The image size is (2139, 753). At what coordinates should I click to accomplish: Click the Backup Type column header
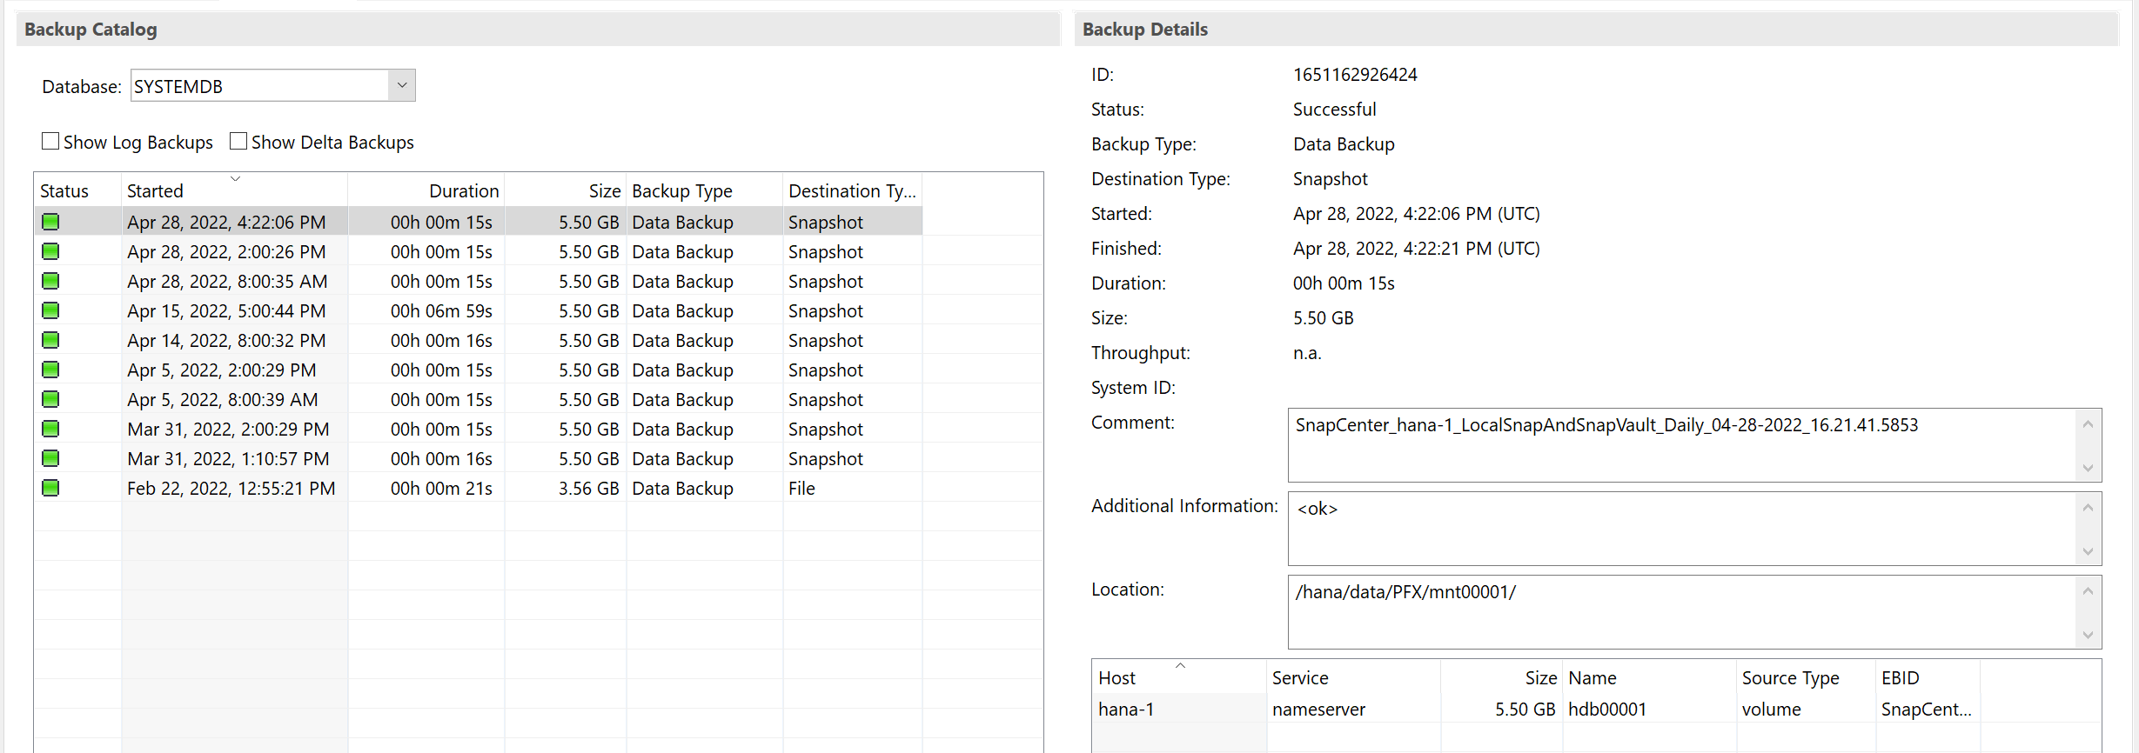tap(682, 191)
